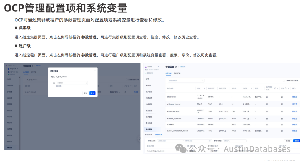
Task: Click 修改值 for all_server_list row
Action: tap(295, 97)
